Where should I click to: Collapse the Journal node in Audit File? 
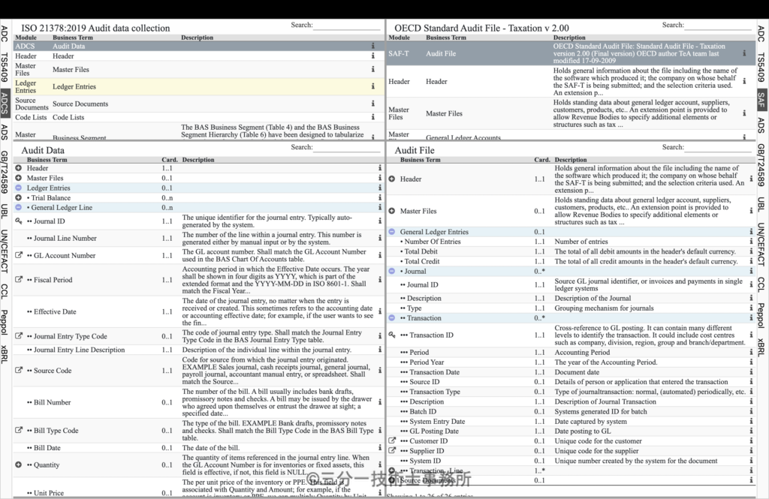pos(392,271)
